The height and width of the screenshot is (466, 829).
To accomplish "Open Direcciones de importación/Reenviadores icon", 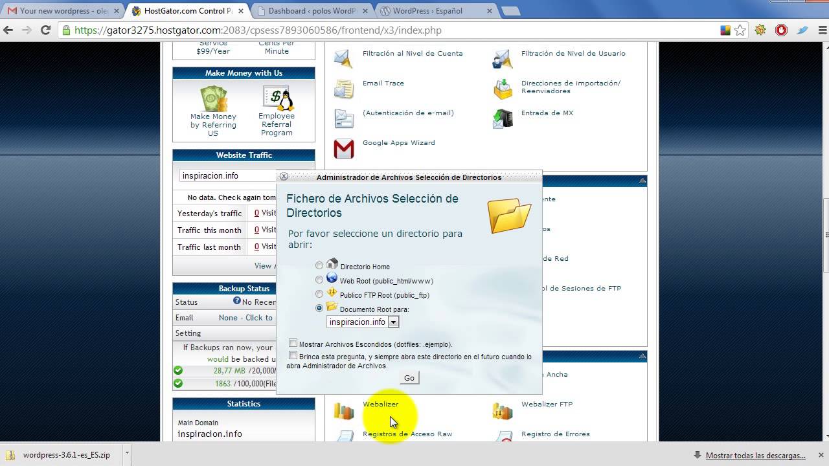I will [503, 89].
